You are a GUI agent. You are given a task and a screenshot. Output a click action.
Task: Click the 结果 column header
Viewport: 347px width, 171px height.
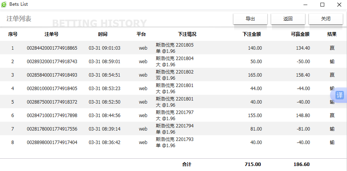[332, 34]
